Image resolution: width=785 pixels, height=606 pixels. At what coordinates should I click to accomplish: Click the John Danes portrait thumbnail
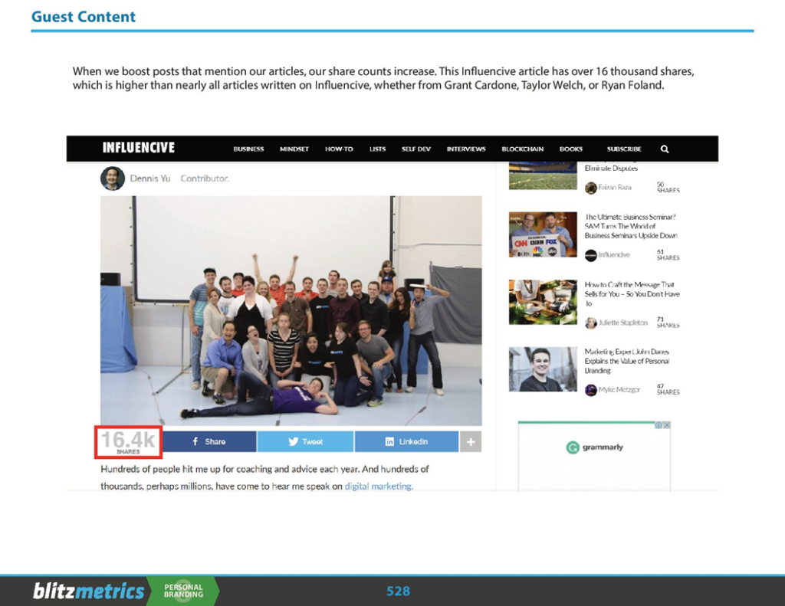(x=543, y=369)
